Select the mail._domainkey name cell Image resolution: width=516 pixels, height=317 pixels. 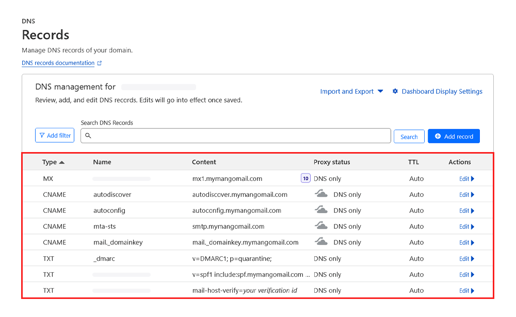tap(118, 243)
